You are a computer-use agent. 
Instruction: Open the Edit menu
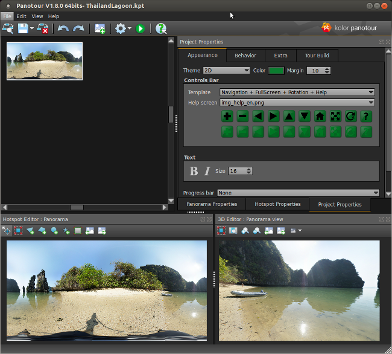[22, 16]
